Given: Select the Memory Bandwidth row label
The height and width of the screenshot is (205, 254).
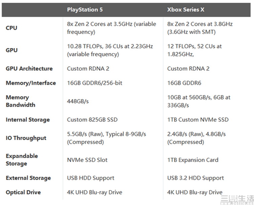Looking at the screenshot, I should pyautogui.click(x=21, y=101).
